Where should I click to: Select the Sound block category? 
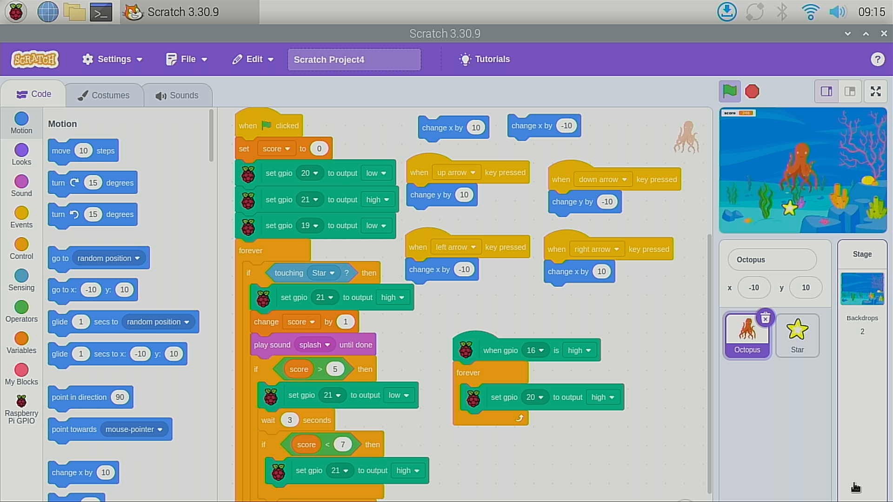click(x=21, y=186)
